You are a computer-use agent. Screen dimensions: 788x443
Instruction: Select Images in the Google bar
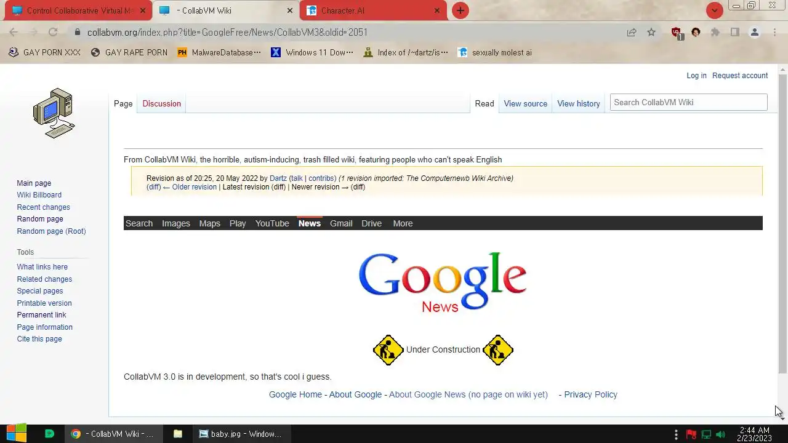175,223
